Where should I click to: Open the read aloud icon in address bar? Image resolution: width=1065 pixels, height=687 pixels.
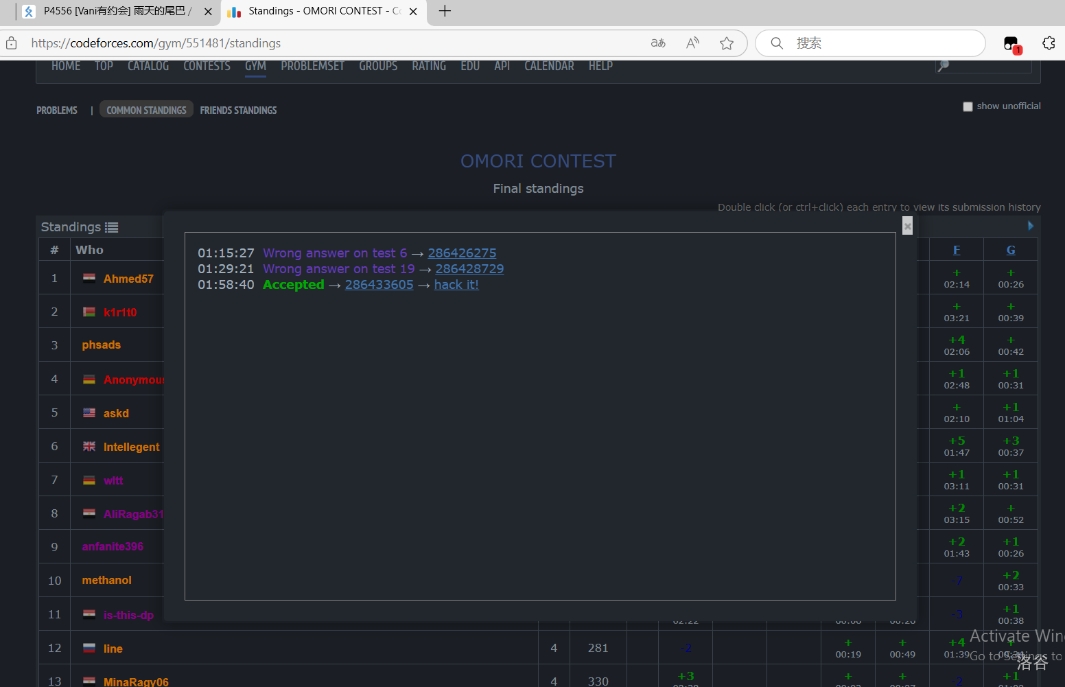click(693, 43)
